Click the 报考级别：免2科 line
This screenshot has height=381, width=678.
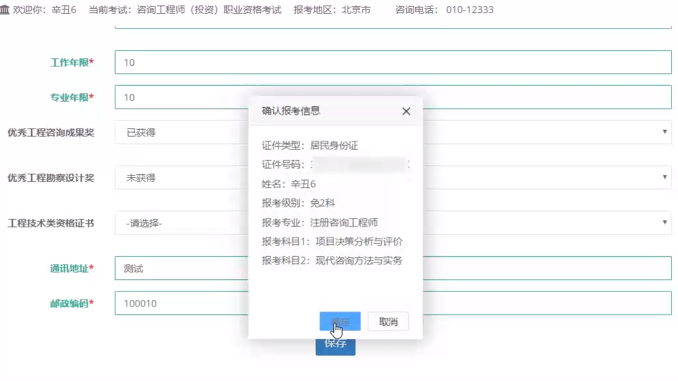pyautogui.click(x=298, y=203)
